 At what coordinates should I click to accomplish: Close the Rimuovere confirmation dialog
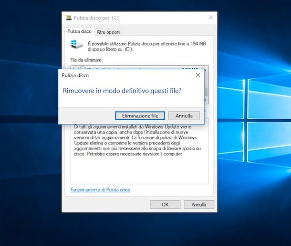coord(198,75)
